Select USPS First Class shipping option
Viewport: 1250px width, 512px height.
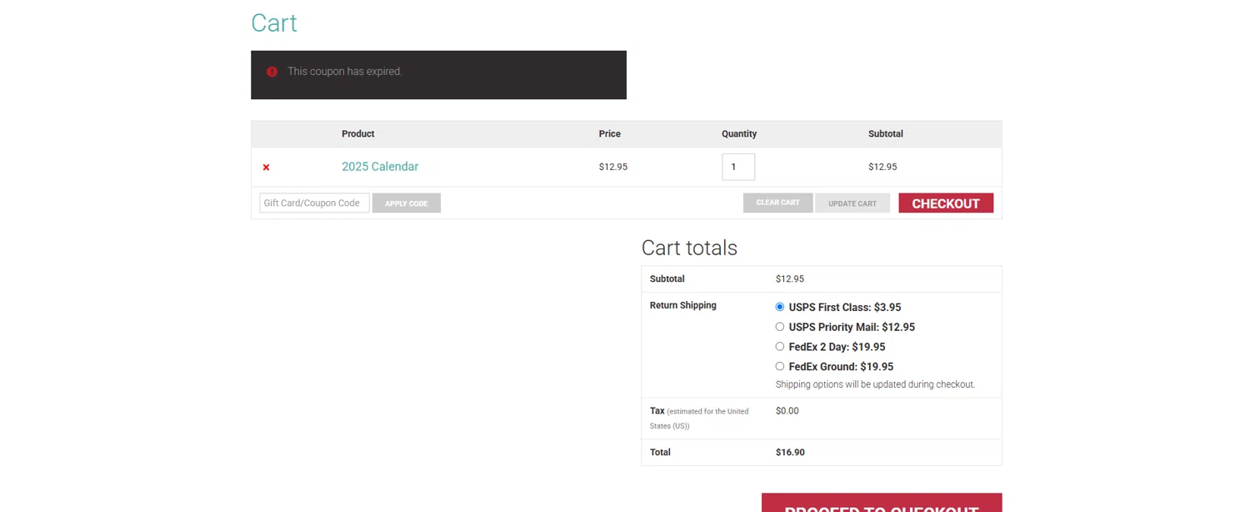[780, 307]
